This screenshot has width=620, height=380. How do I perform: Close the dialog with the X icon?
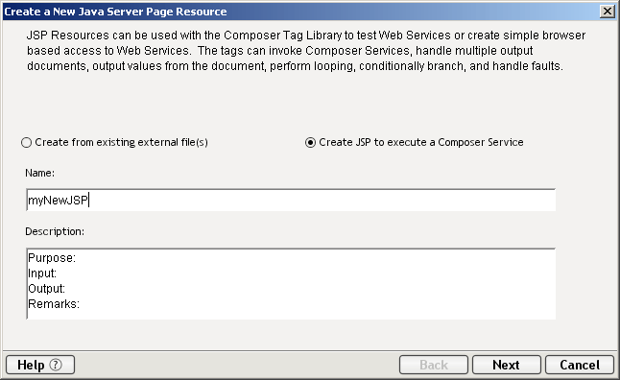pos(607,12)
